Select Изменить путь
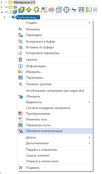102x174 pixels. pos(55,120)
